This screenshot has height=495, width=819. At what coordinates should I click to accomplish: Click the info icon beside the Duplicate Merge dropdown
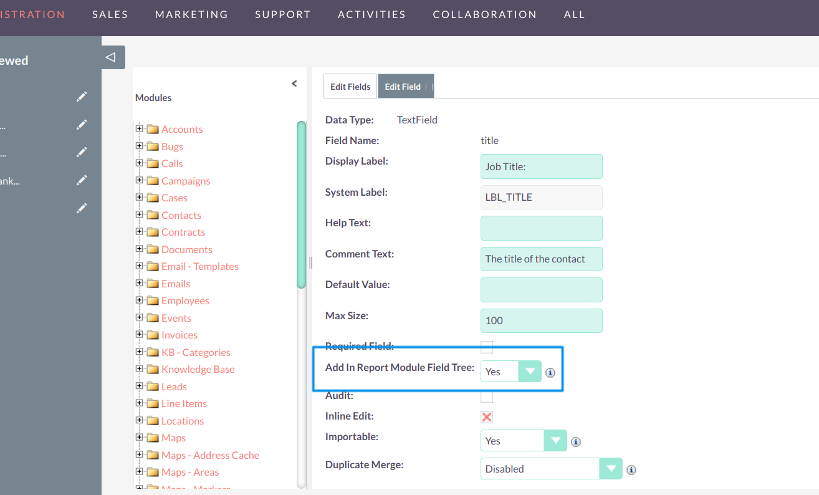(x=631, y=470)
